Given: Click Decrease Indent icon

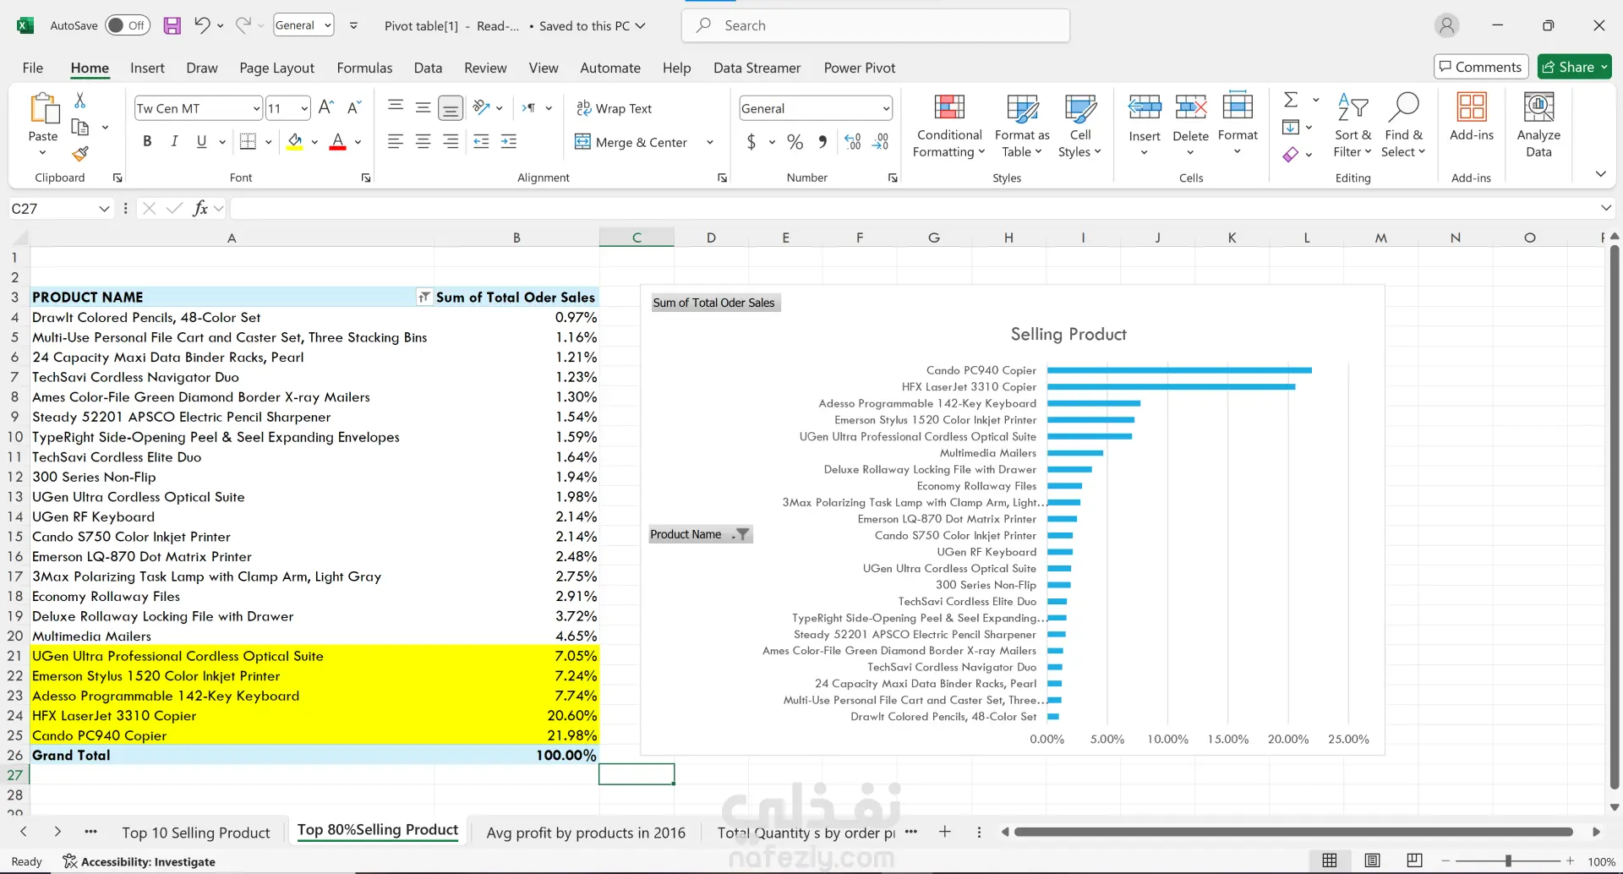Looking at the screenshot, I should pos(481,142).
